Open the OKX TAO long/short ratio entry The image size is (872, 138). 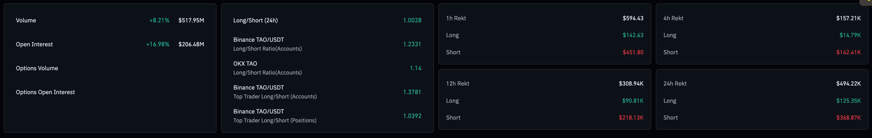(267, 68)
